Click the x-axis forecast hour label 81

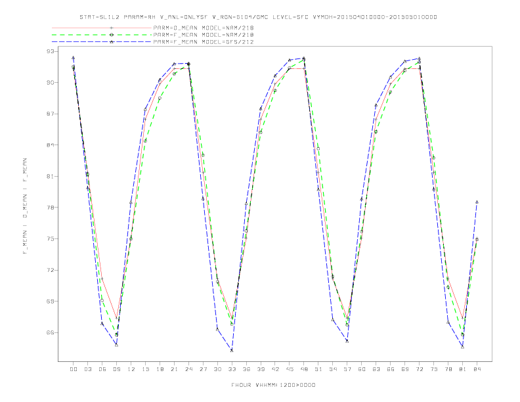pyautogui.click(x=463, y=369)
